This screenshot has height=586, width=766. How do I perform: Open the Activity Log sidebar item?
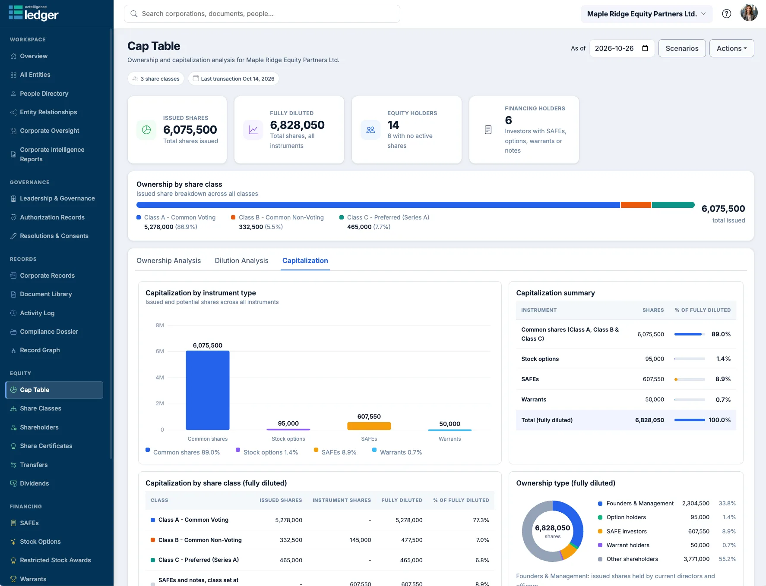pyautogui.click(x=54, y=313)
